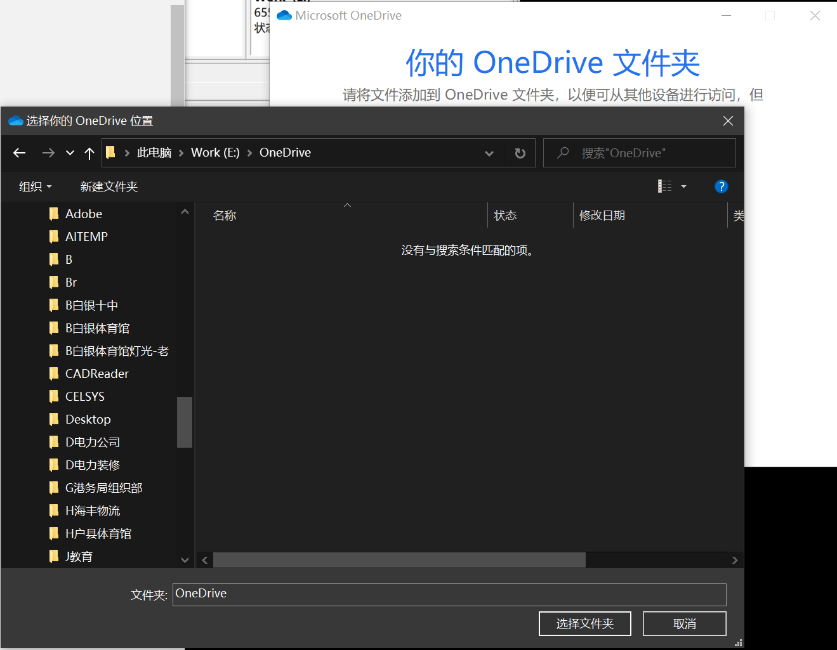
Task: Click 选择文件夹 button
Action: (585, 623)
